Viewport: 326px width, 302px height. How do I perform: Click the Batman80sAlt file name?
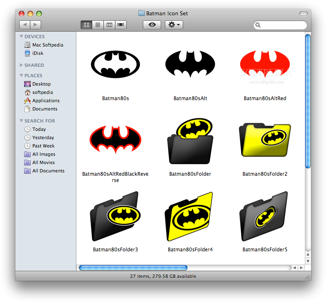tap(190, 98)
